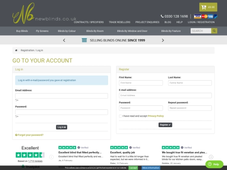Click the 'Log in with e-mail/password' info notice

(x=61, y=80)
